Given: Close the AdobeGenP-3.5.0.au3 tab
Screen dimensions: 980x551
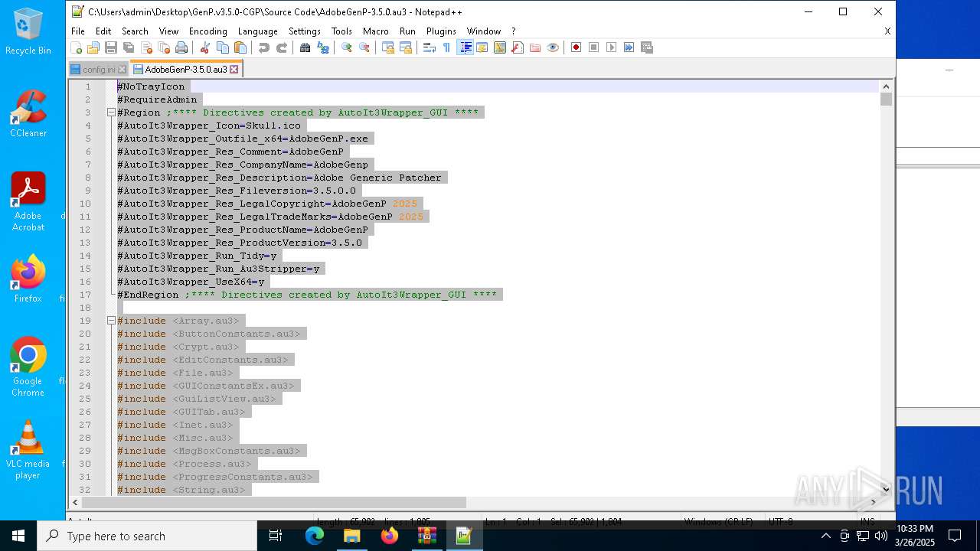Looking at the screenshot, I should 234,70.
